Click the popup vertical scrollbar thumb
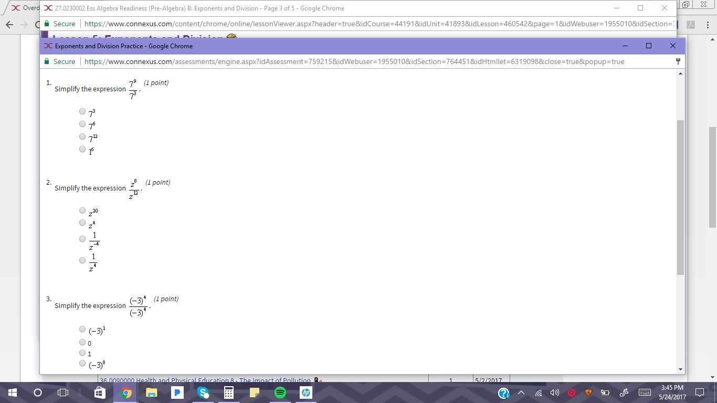Screen dimensions: 717x403 pyautogui.click(x=681, y=197)
